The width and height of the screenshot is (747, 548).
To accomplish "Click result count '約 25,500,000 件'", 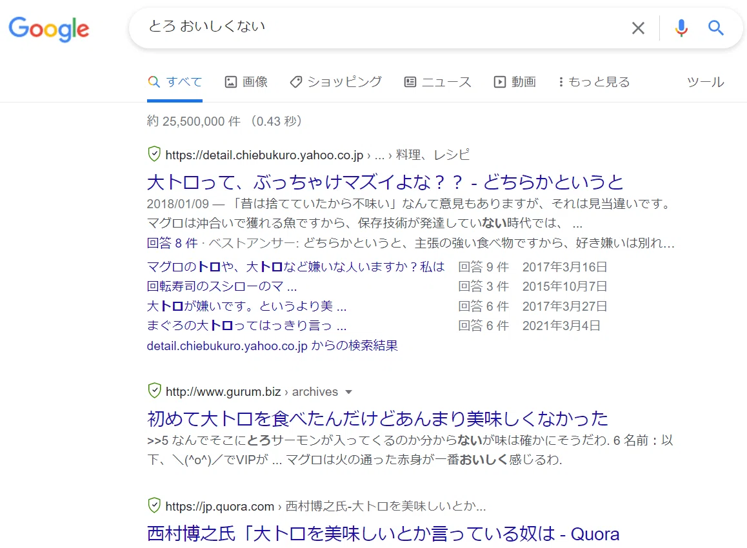I will click(x=194, y=121).
